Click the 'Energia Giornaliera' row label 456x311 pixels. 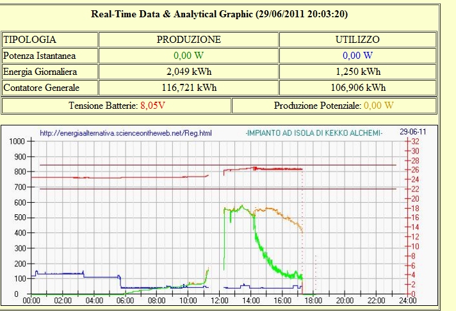coord(40,72)
